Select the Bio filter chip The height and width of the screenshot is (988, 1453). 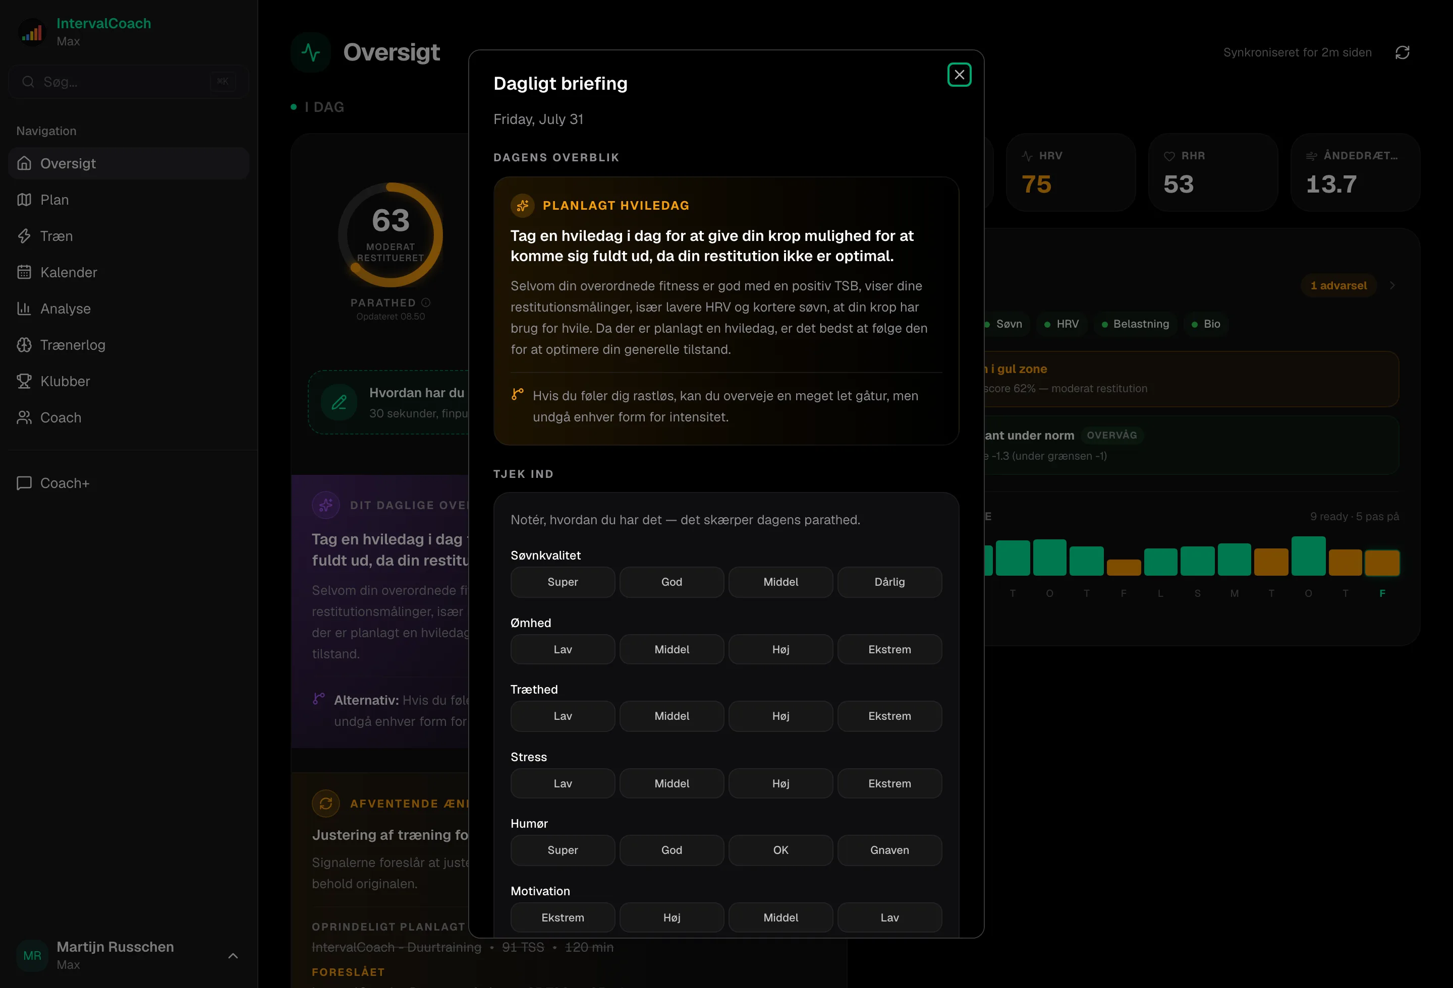pos(1206,324)
